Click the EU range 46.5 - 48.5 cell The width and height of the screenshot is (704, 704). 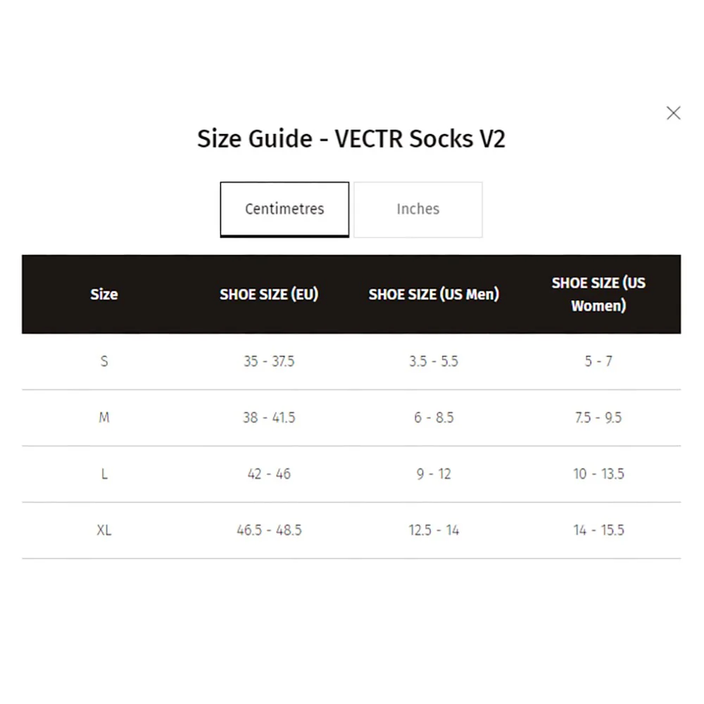tap(269, 530)
